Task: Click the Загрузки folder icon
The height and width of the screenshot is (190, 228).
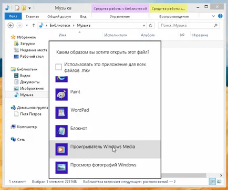Action: point(16,44)
